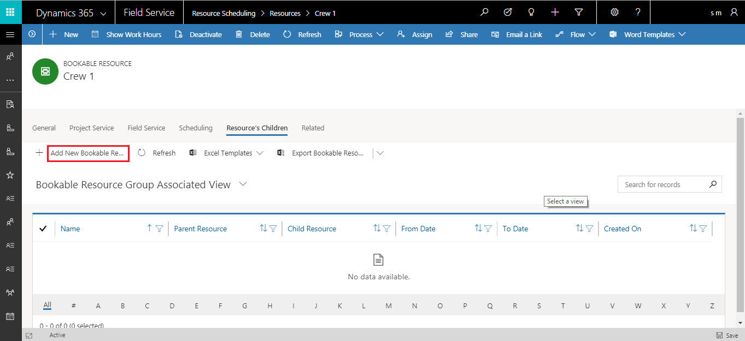Open the Field Service tab
Viewport: 745px width, 341px height.
click(146, 128)
